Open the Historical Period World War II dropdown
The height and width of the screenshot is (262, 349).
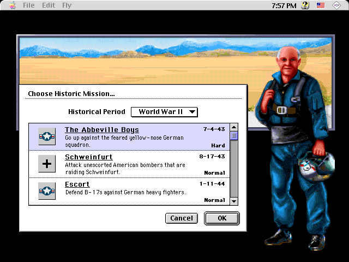tap(164, 112)
